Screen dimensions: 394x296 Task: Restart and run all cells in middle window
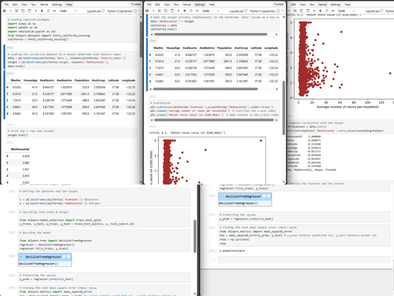[197, 11]
